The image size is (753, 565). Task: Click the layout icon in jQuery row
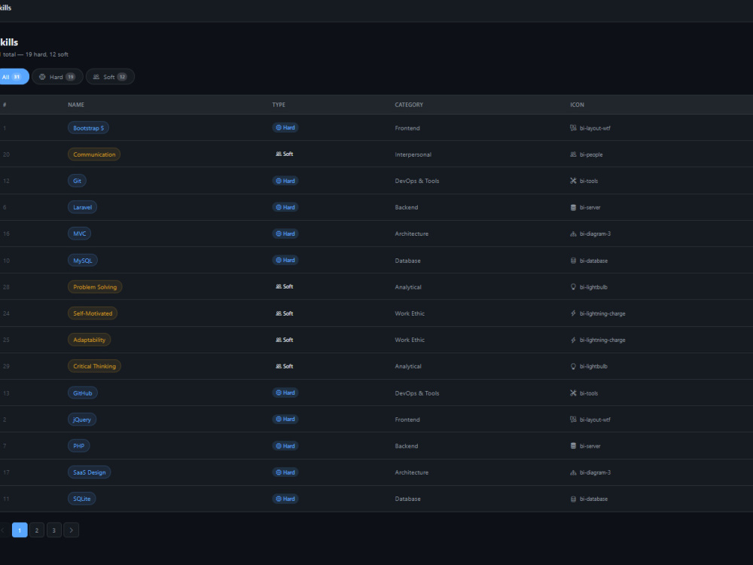(573, 420)
